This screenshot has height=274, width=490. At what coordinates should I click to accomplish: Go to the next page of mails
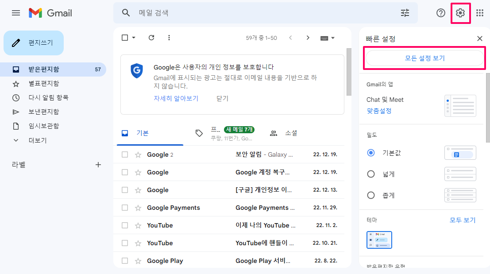point(308,38)
